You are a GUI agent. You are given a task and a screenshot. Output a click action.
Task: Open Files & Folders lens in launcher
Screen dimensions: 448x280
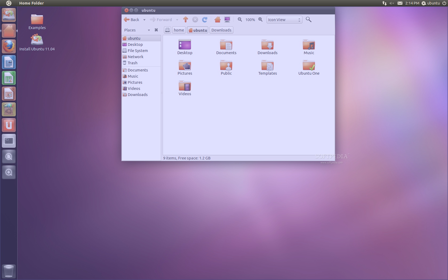click(x=9, y=157)
